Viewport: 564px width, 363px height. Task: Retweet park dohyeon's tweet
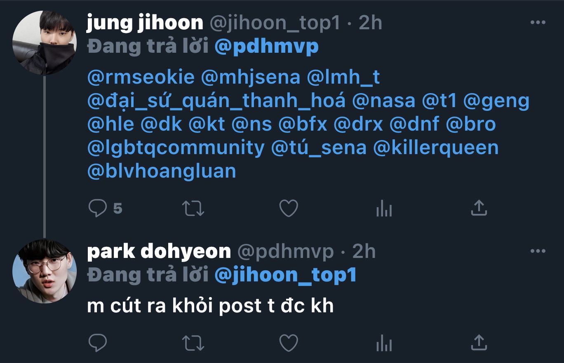[193, 342]
